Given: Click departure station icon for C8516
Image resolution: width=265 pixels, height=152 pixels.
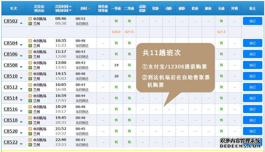Looking at the screenshot, I should point(30,107).
